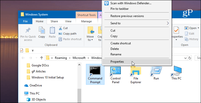The image size is (201, 103).
Task: Open the File tab
Action: pos(25,21)
